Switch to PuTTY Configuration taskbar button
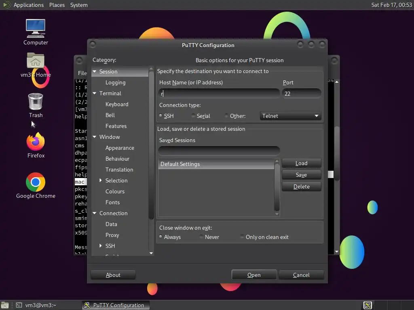Screen dimensions: 414x310 coord(116,305)
